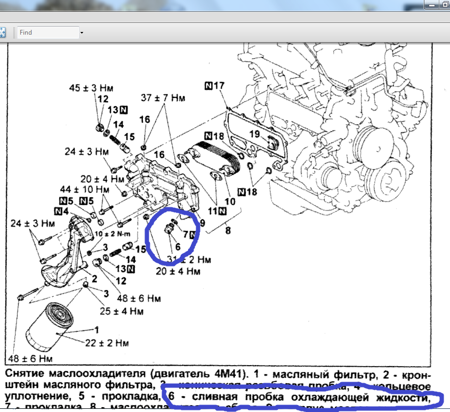This screenshot has height=412, width=450.
Task: Click callout number 9 on the diagram
Action: pos(202,223)
